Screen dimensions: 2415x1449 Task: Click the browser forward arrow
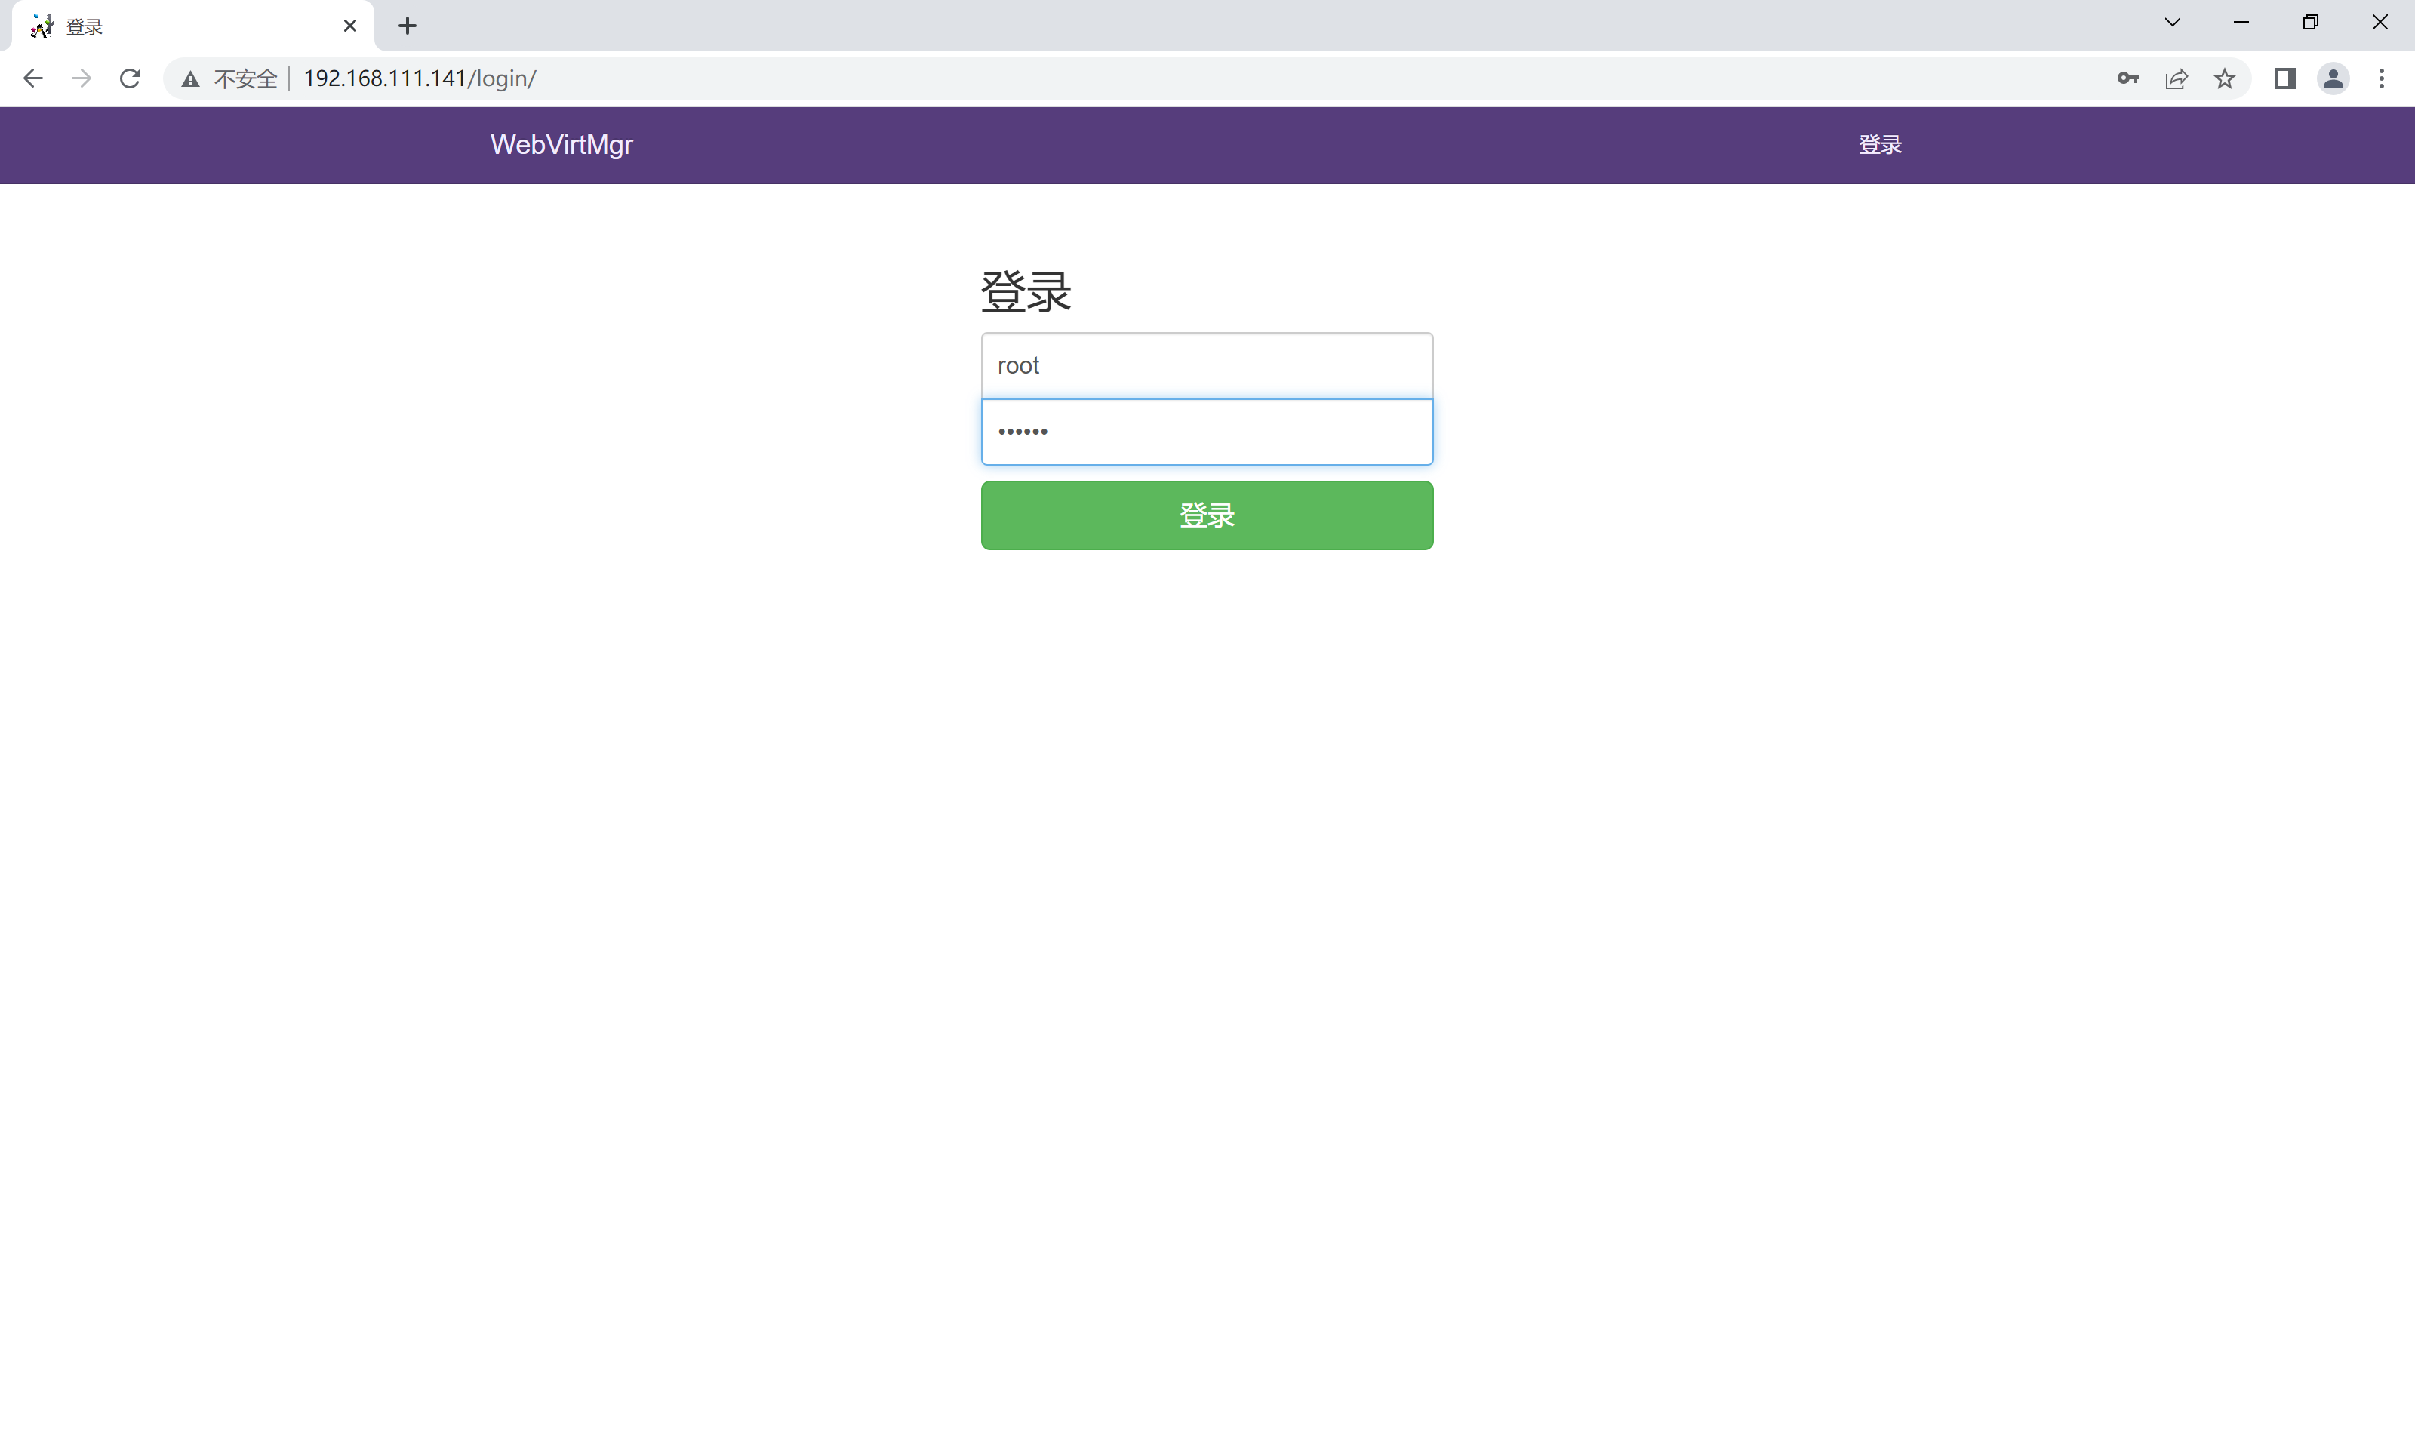point(82,78)
